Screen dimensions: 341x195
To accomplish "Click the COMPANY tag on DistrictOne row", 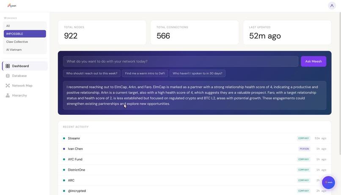I will click(x=304, y=170).
